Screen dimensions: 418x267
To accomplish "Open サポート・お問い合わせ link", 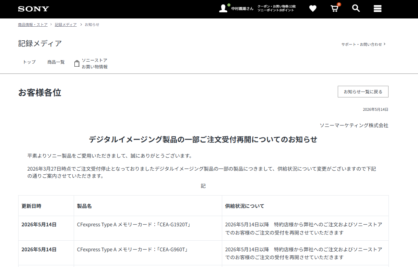I will pyautogui.click(x=363, y=44).
